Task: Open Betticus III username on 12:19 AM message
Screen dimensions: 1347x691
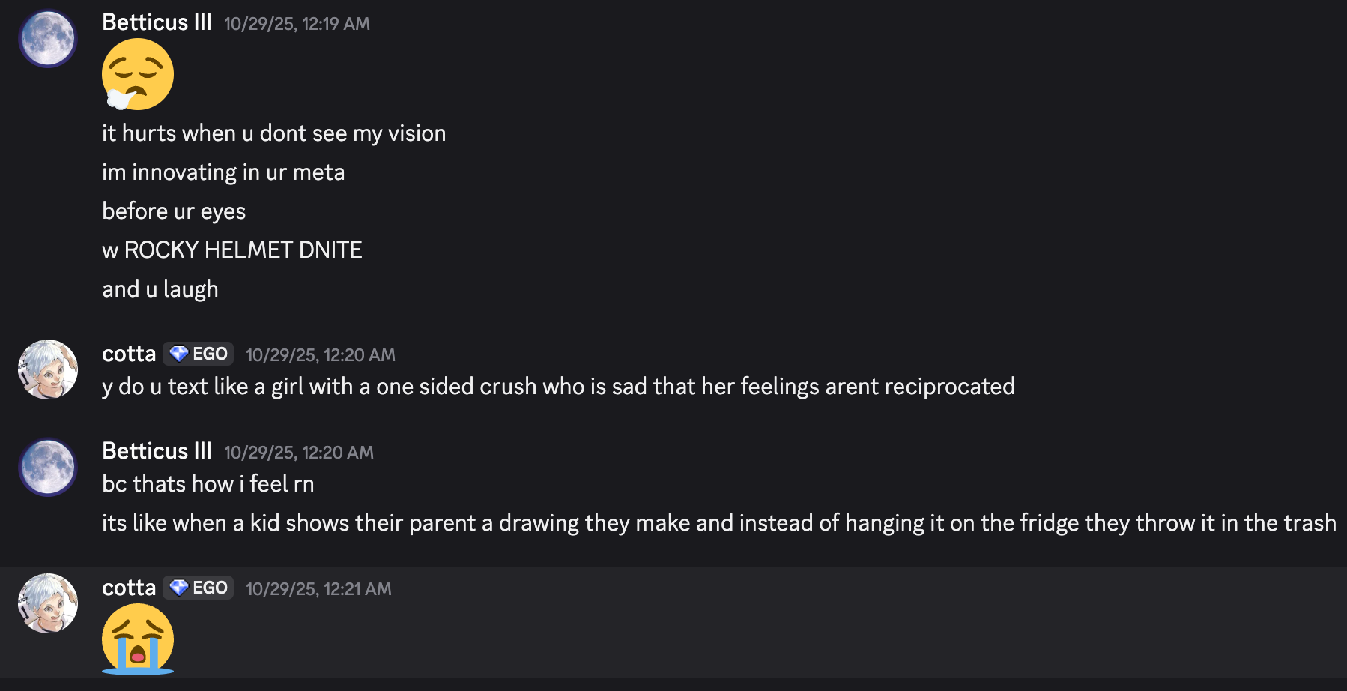Action: click(157, 22)
